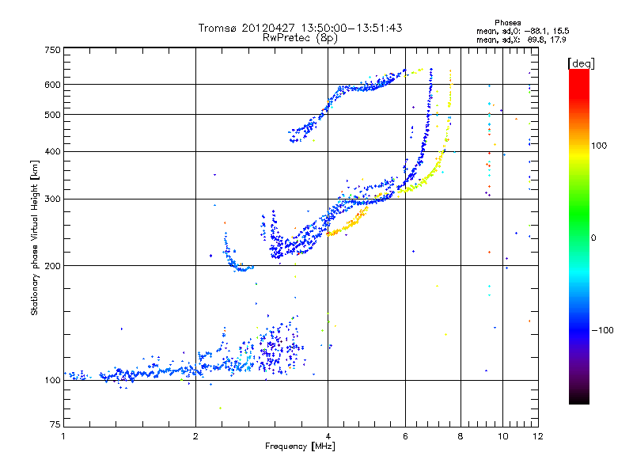Screen dimensions: 633x475
Task: Click the x-axis tick label '6'
Action: [405, 436]
